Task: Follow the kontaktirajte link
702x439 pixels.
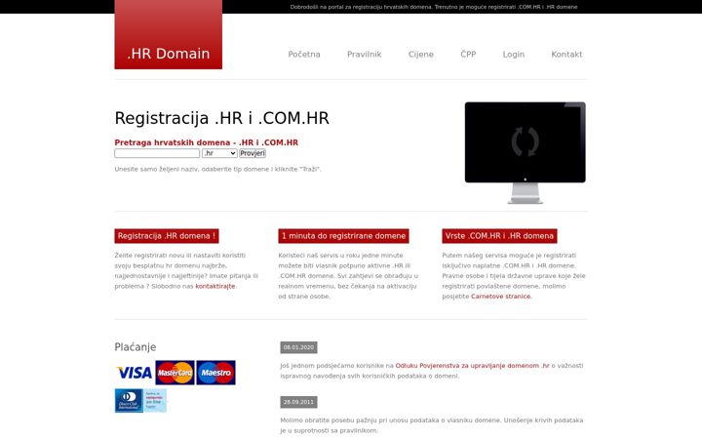Action: 215,286
